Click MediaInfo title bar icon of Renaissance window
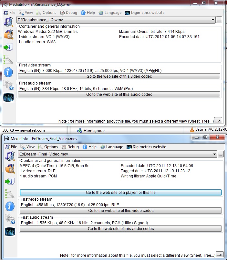Screen dimensions: 227x260 (5, 4)
